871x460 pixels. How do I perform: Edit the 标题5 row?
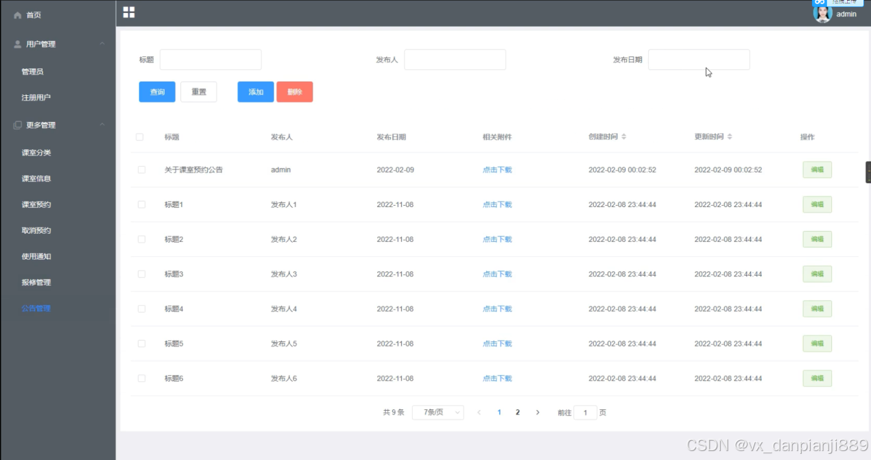(x=818, y=343)
